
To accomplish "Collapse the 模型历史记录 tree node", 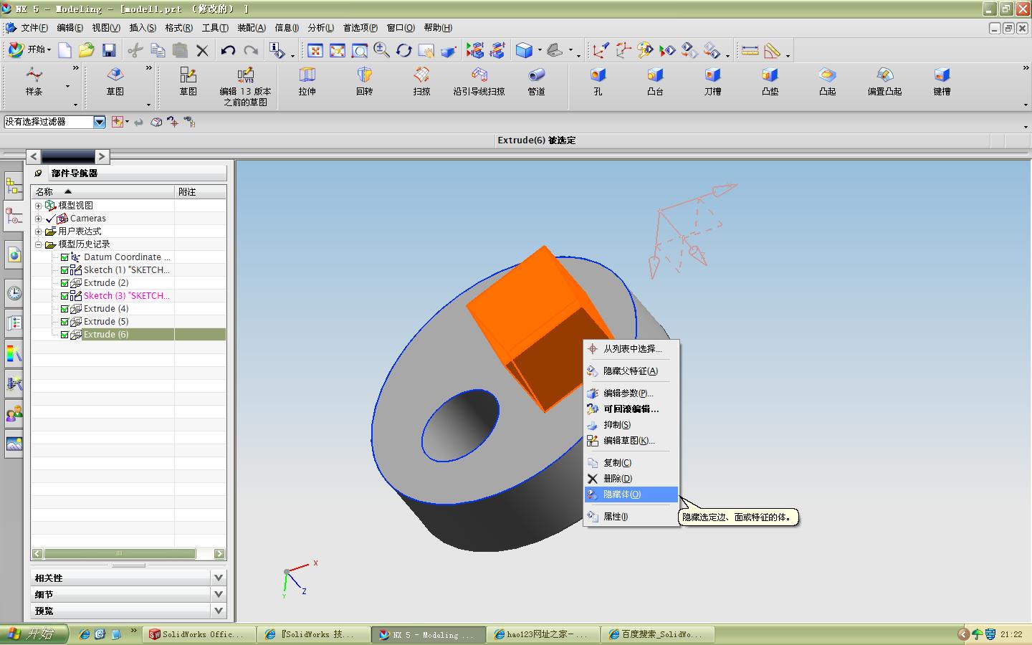I will [38, 244].
